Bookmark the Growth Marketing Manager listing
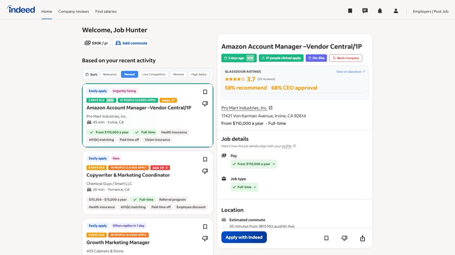 point(205,226)
